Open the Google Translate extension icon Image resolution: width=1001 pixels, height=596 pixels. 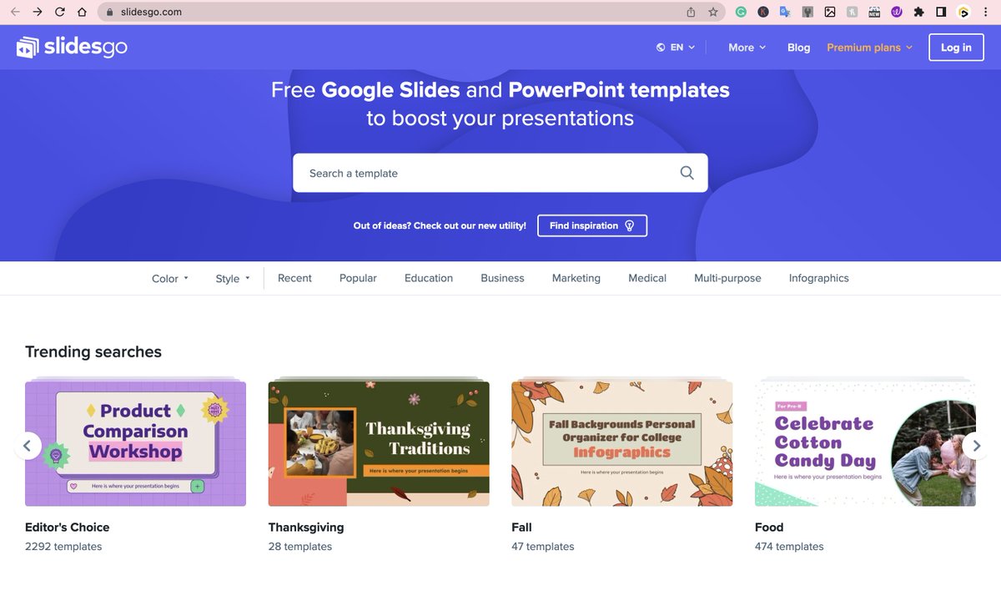[785, 12]
